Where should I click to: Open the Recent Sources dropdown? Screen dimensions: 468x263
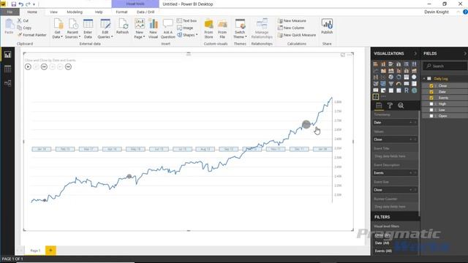pyautogui.click(x=73, y=28)
